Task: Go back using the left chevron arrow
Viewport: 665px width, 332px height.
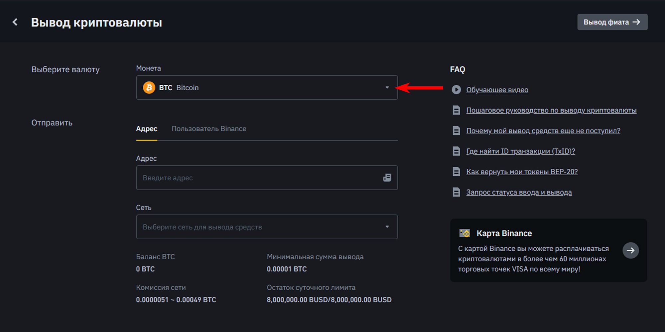Action: pos(15,22)
